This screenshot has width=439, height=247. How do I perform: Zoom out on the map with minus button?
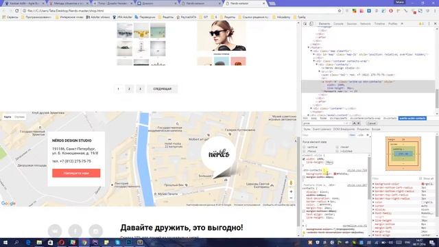point(291,198)
